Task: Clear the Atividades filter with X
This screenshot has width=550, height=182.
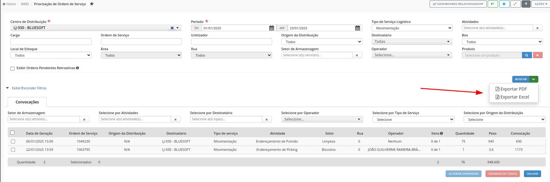Action: pyautogui.click(x=537, y=28)
